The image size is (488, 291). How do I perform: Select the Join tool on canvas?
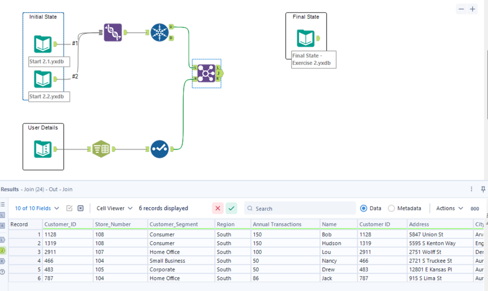[206, 73]
